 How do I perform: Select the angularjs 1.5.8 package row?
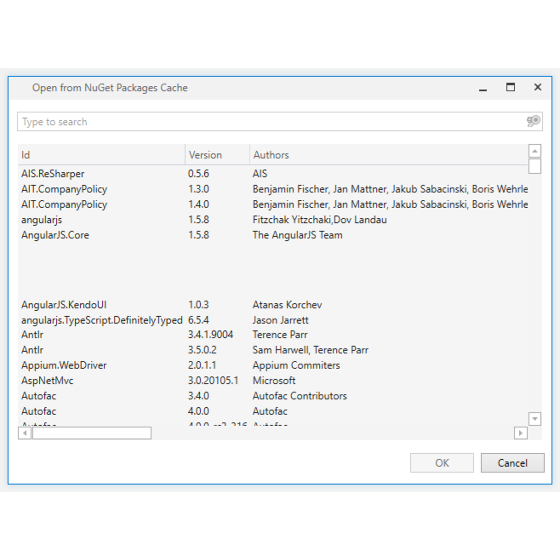click(273, 220)
